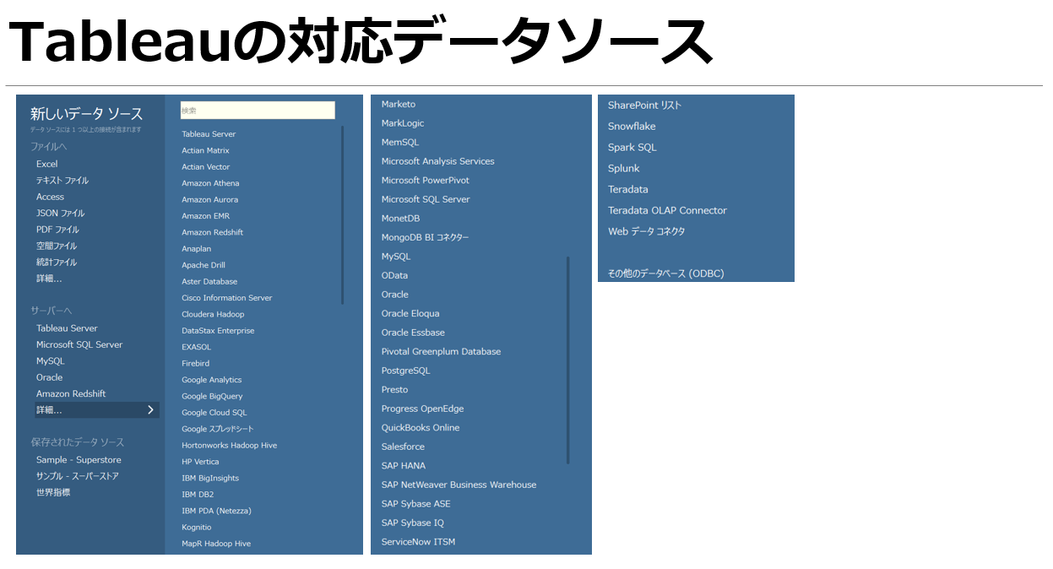Open Oracle Eloqua connector
Screen dimensions: 1053x569
point(410,313)
